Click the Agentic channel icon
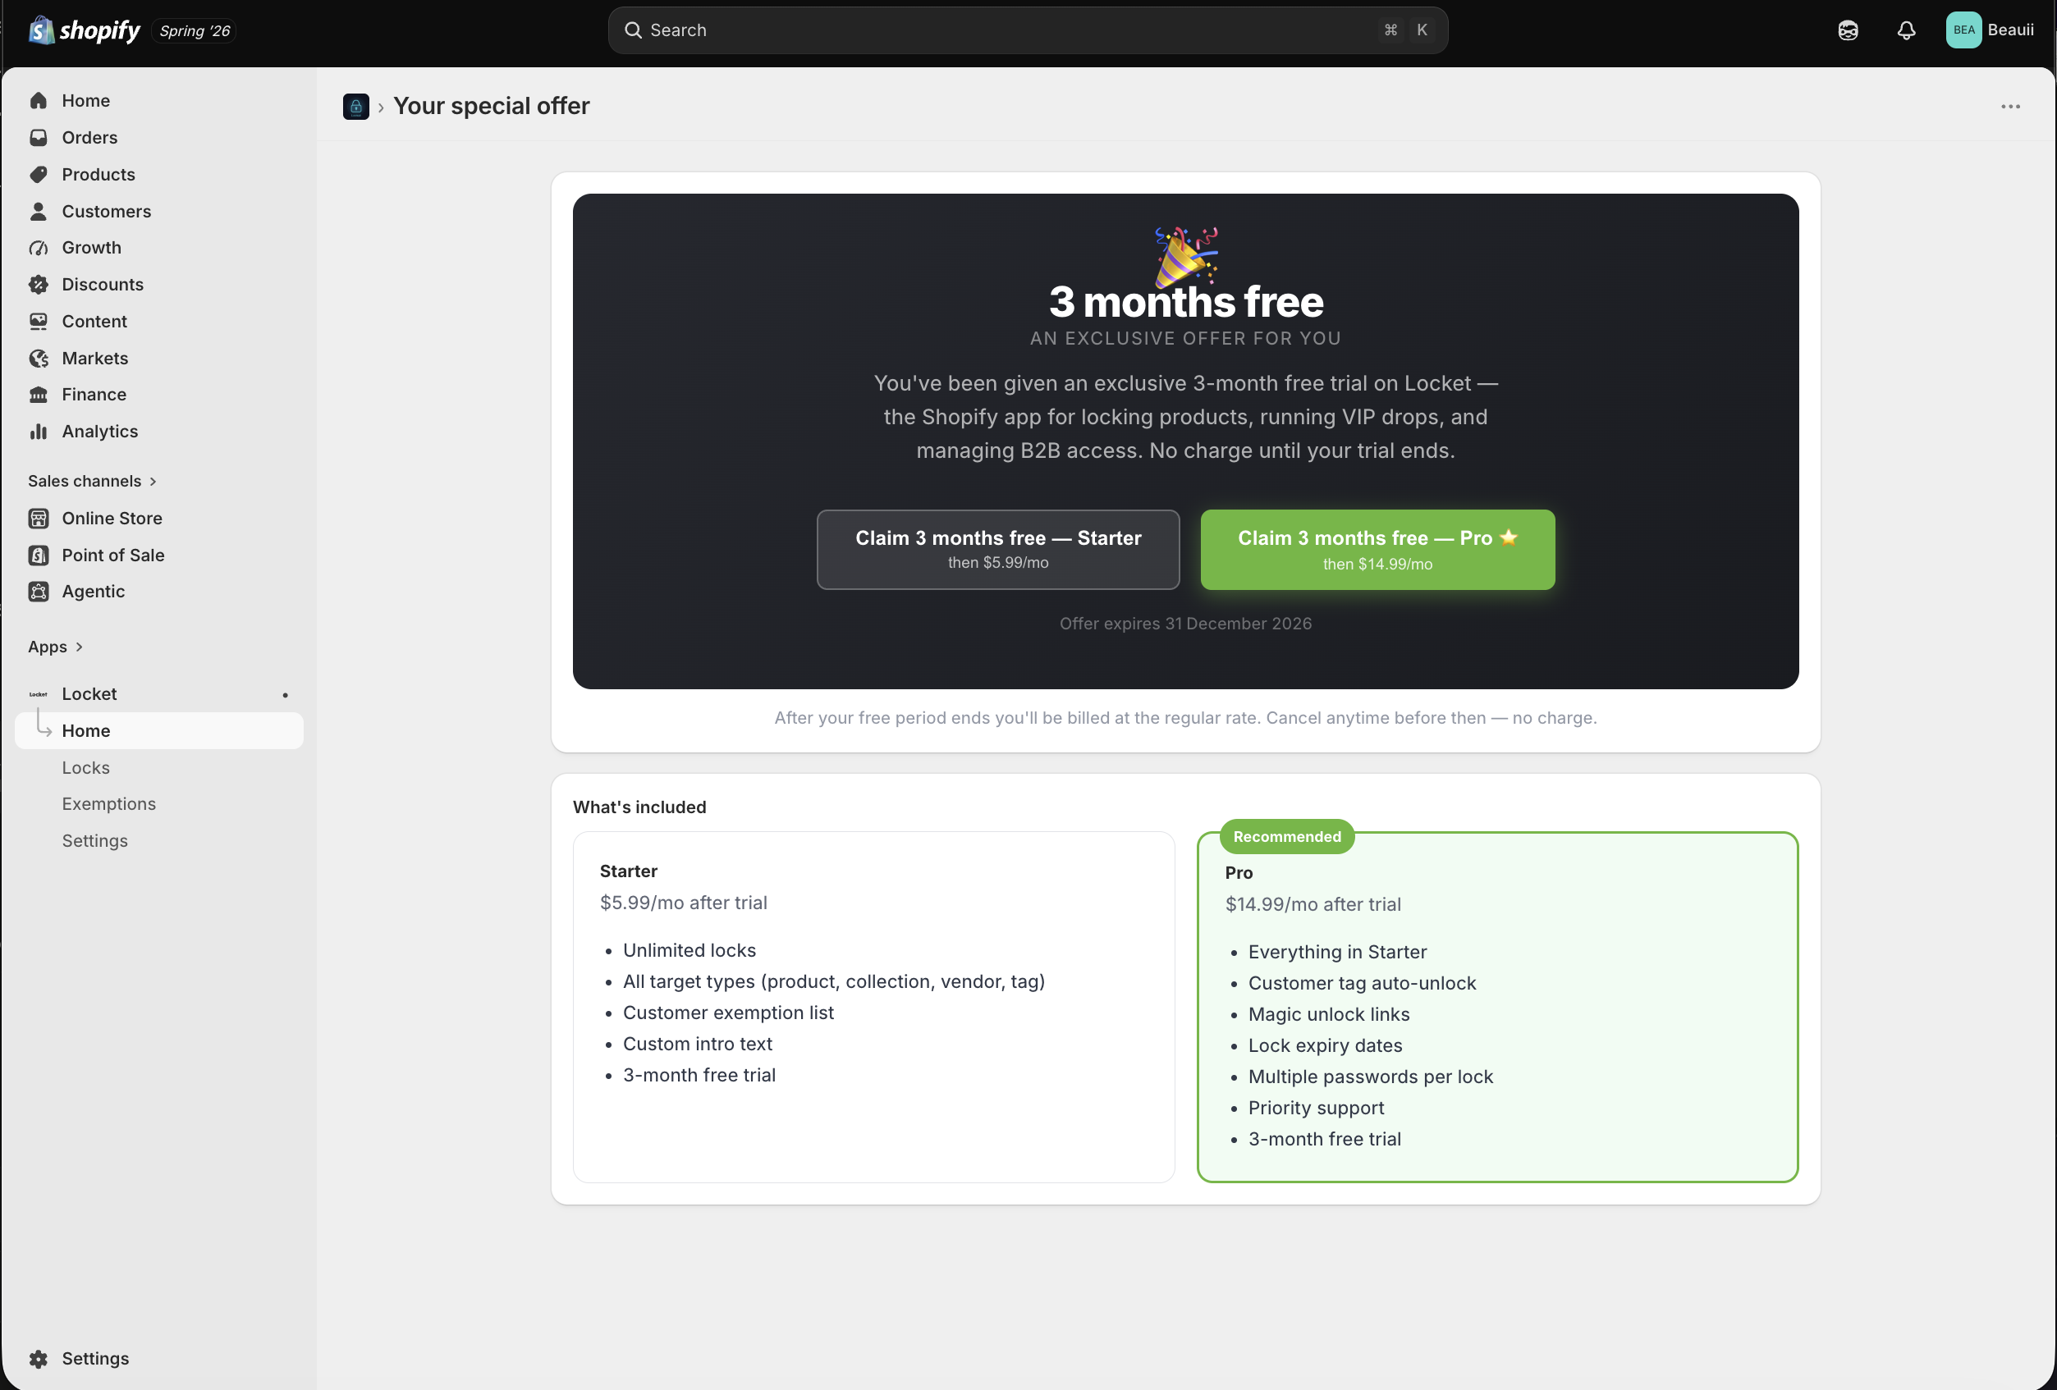This screenshot has height=1390, width=2057. [x=38, y=592]
